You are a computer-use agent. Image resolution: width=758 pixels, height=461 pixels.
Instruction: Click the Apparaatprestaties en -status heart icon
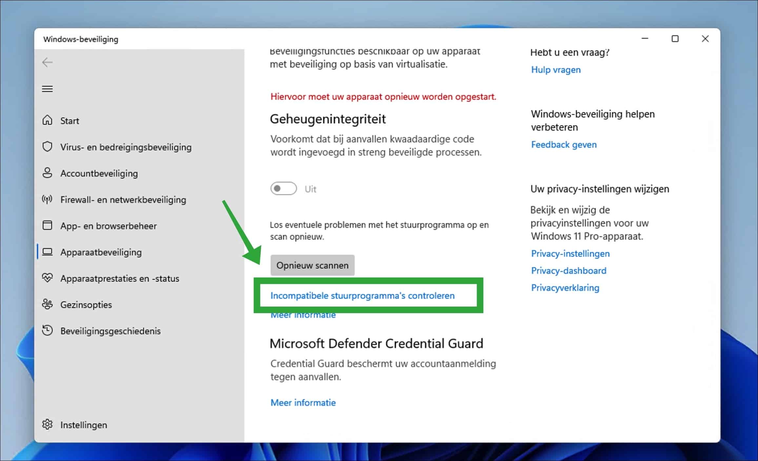pyautogui.click(x=48, y=278)
